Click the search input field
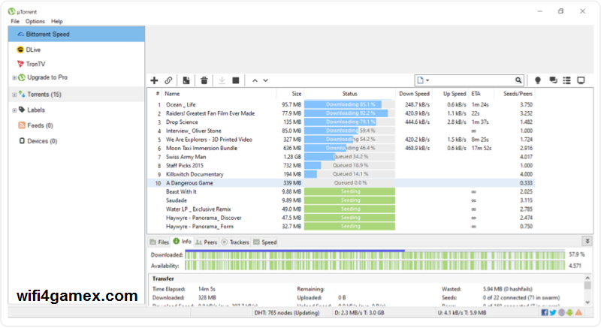The height and width of the screenshot is (328, 601). 473,80
